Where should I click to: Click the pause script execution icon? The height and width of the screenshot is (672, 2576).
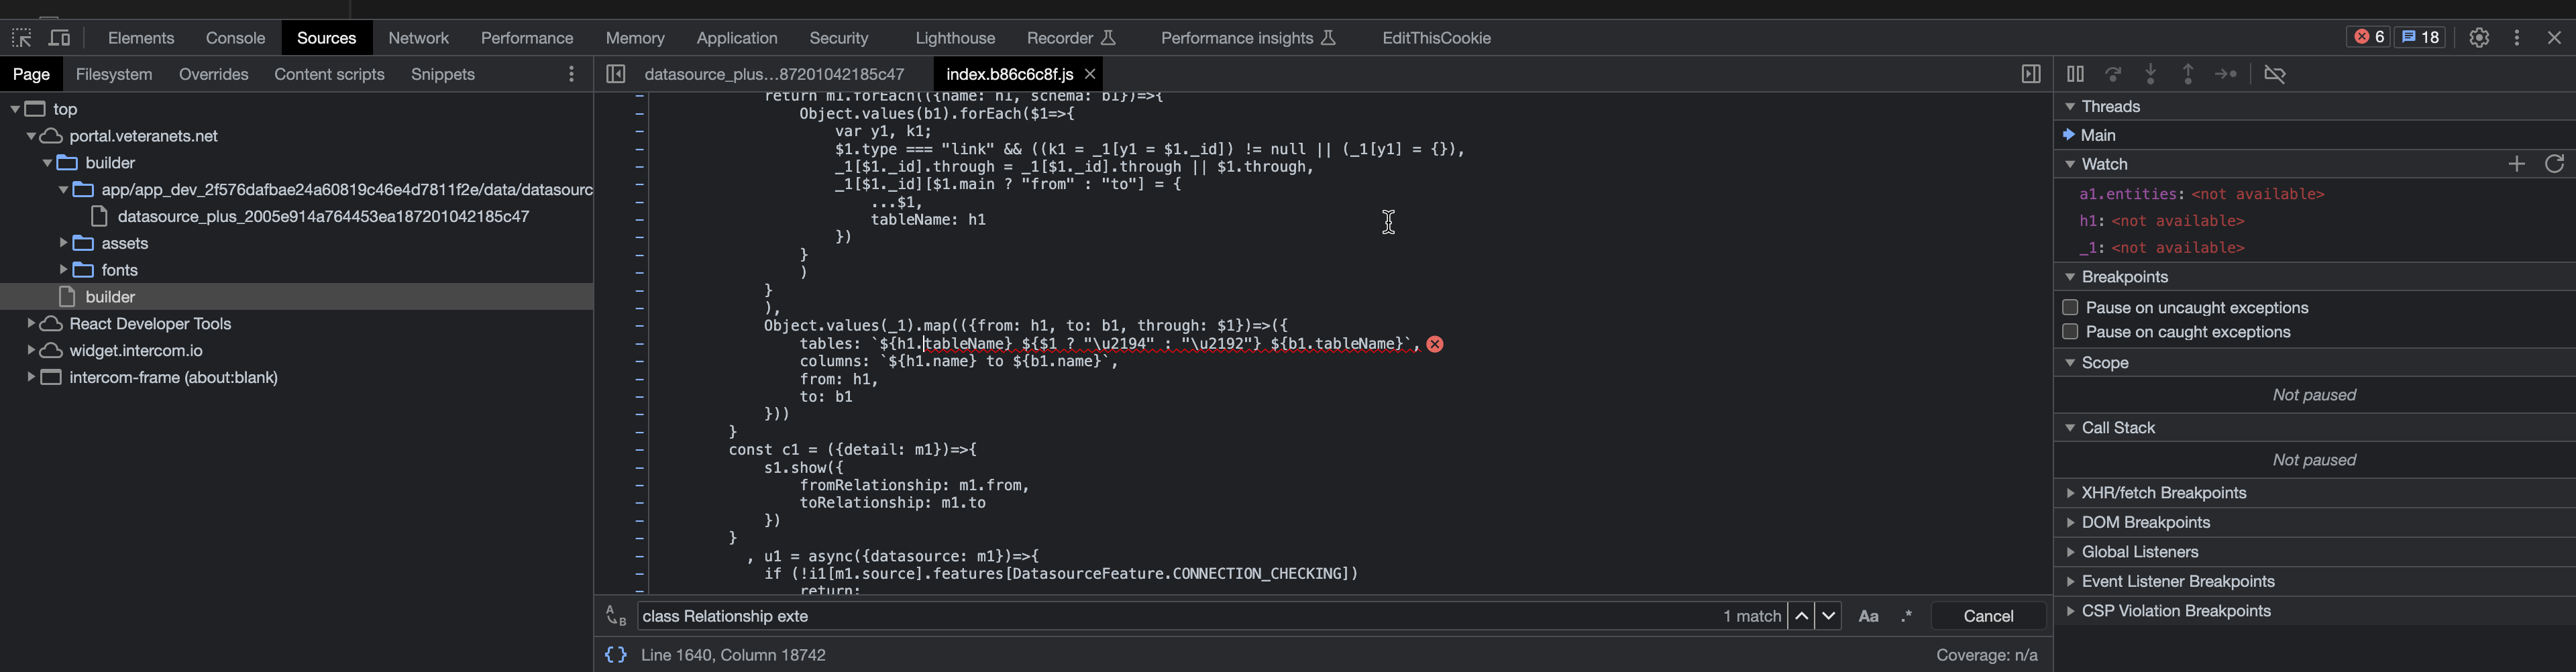(2075, 73)
